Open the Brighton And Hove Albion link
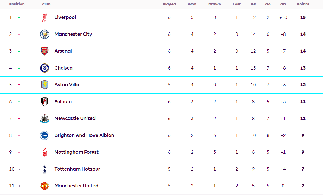The height and width of the screenshot is (195, 323). coord(84,135)
